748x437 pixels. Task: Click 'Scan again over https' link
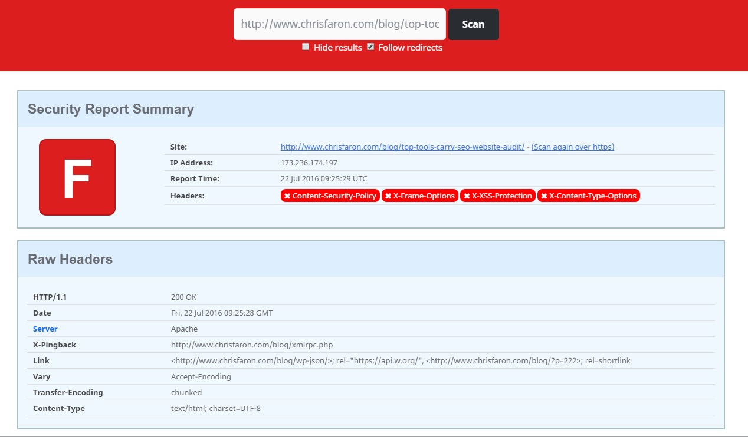572,147
